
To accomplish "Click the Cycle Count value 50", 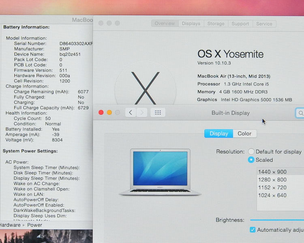I will [x=48, y=118].
